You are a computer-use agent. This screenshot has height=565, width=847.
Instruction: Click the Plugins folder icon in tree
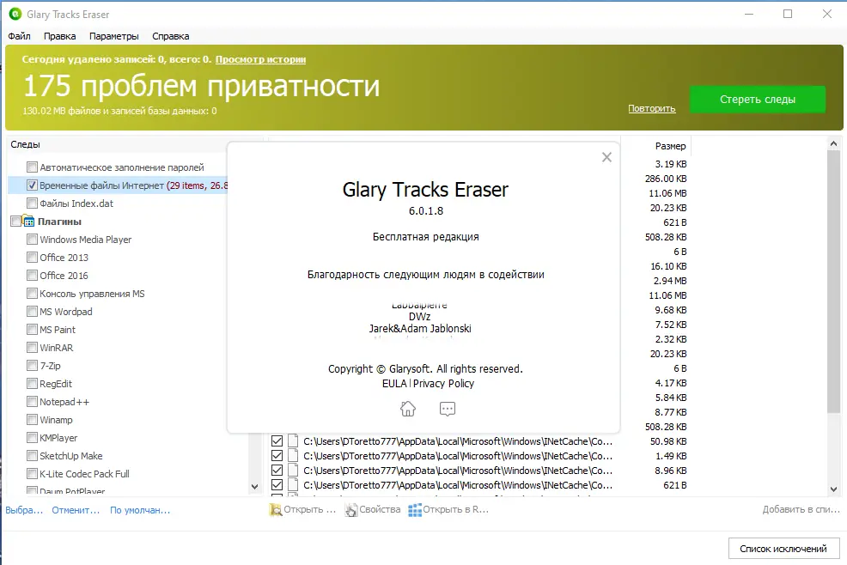coord(28,221)
